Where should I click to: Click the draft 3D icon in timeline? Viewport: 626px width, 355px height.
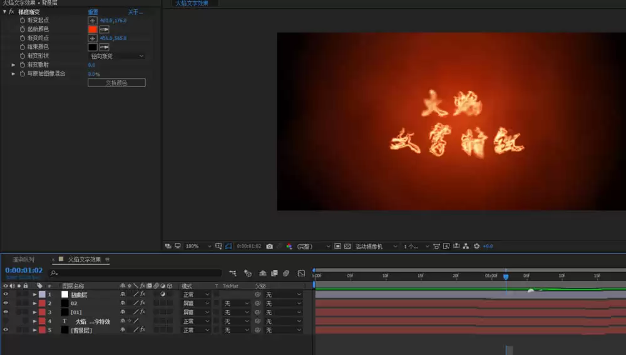pyautogui.click(x=247, y=273)
